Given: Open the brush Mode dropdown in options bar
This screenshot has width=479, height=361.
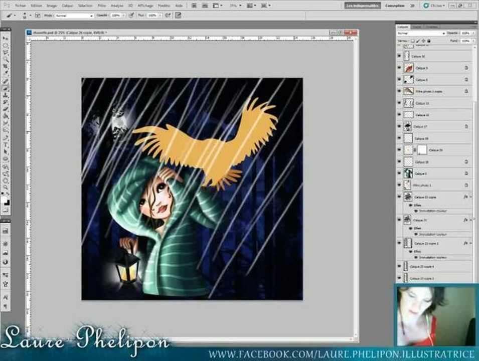Looking at the screenshot, I should (x=74, y=15).
